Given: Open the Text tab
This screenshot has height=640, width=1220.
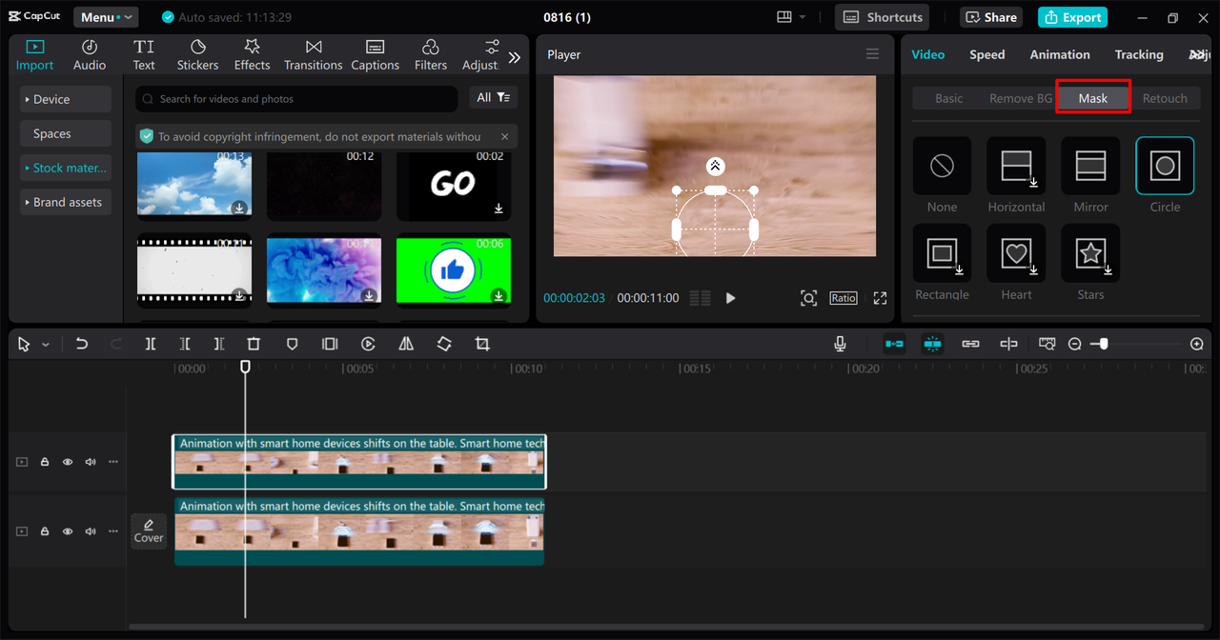Looking at the screenshot, I should click(x=144, y=55).
